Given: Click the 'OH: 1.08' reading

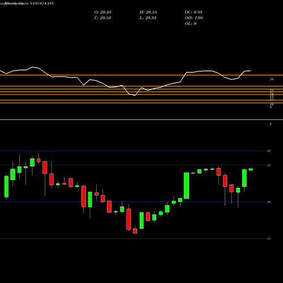Looking at the screenshot, I should [x=194, y=18].
